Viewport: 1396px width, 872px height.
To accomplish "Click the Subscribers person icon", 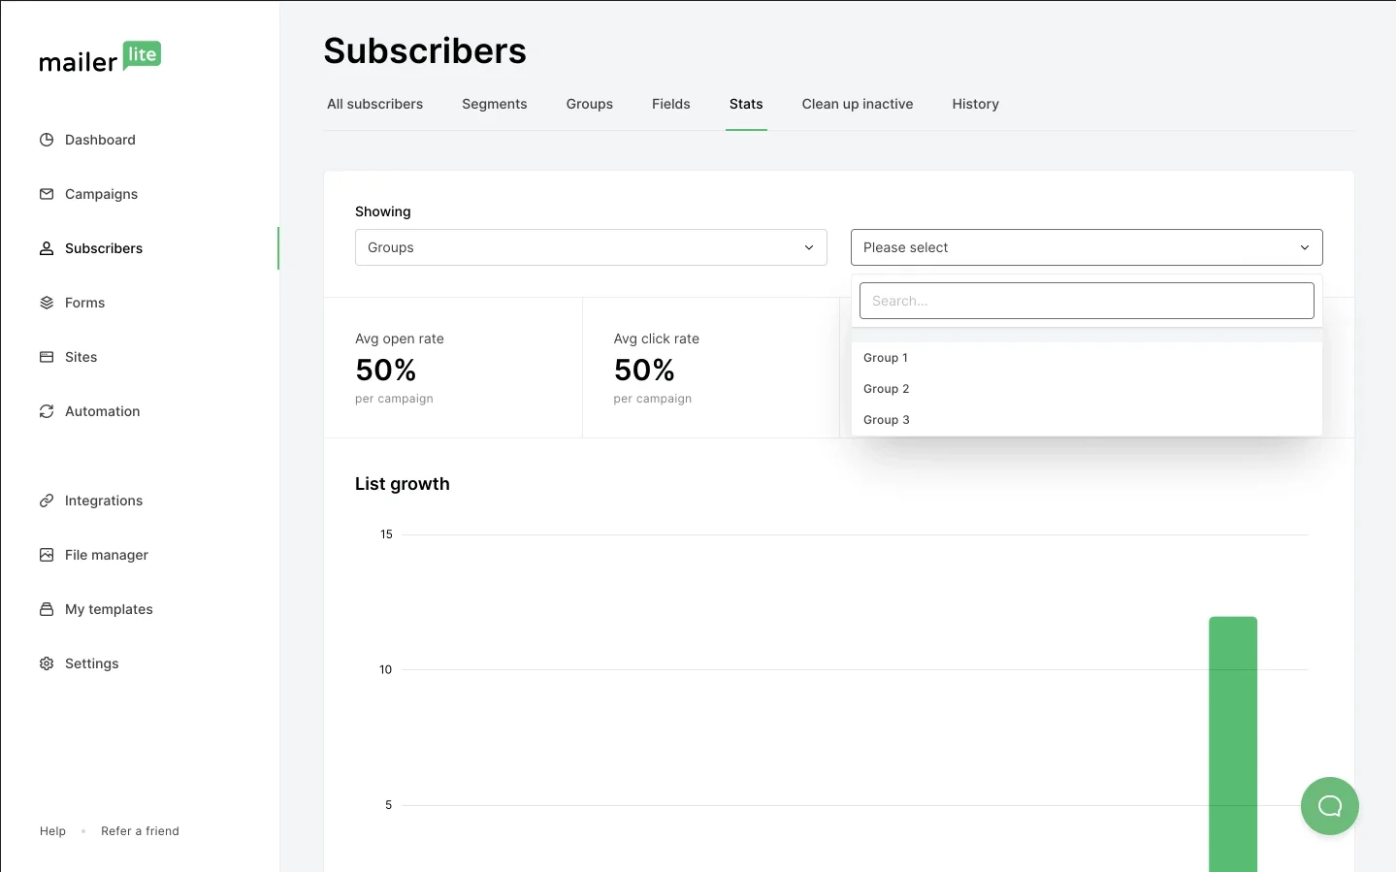I will (47, 248).
